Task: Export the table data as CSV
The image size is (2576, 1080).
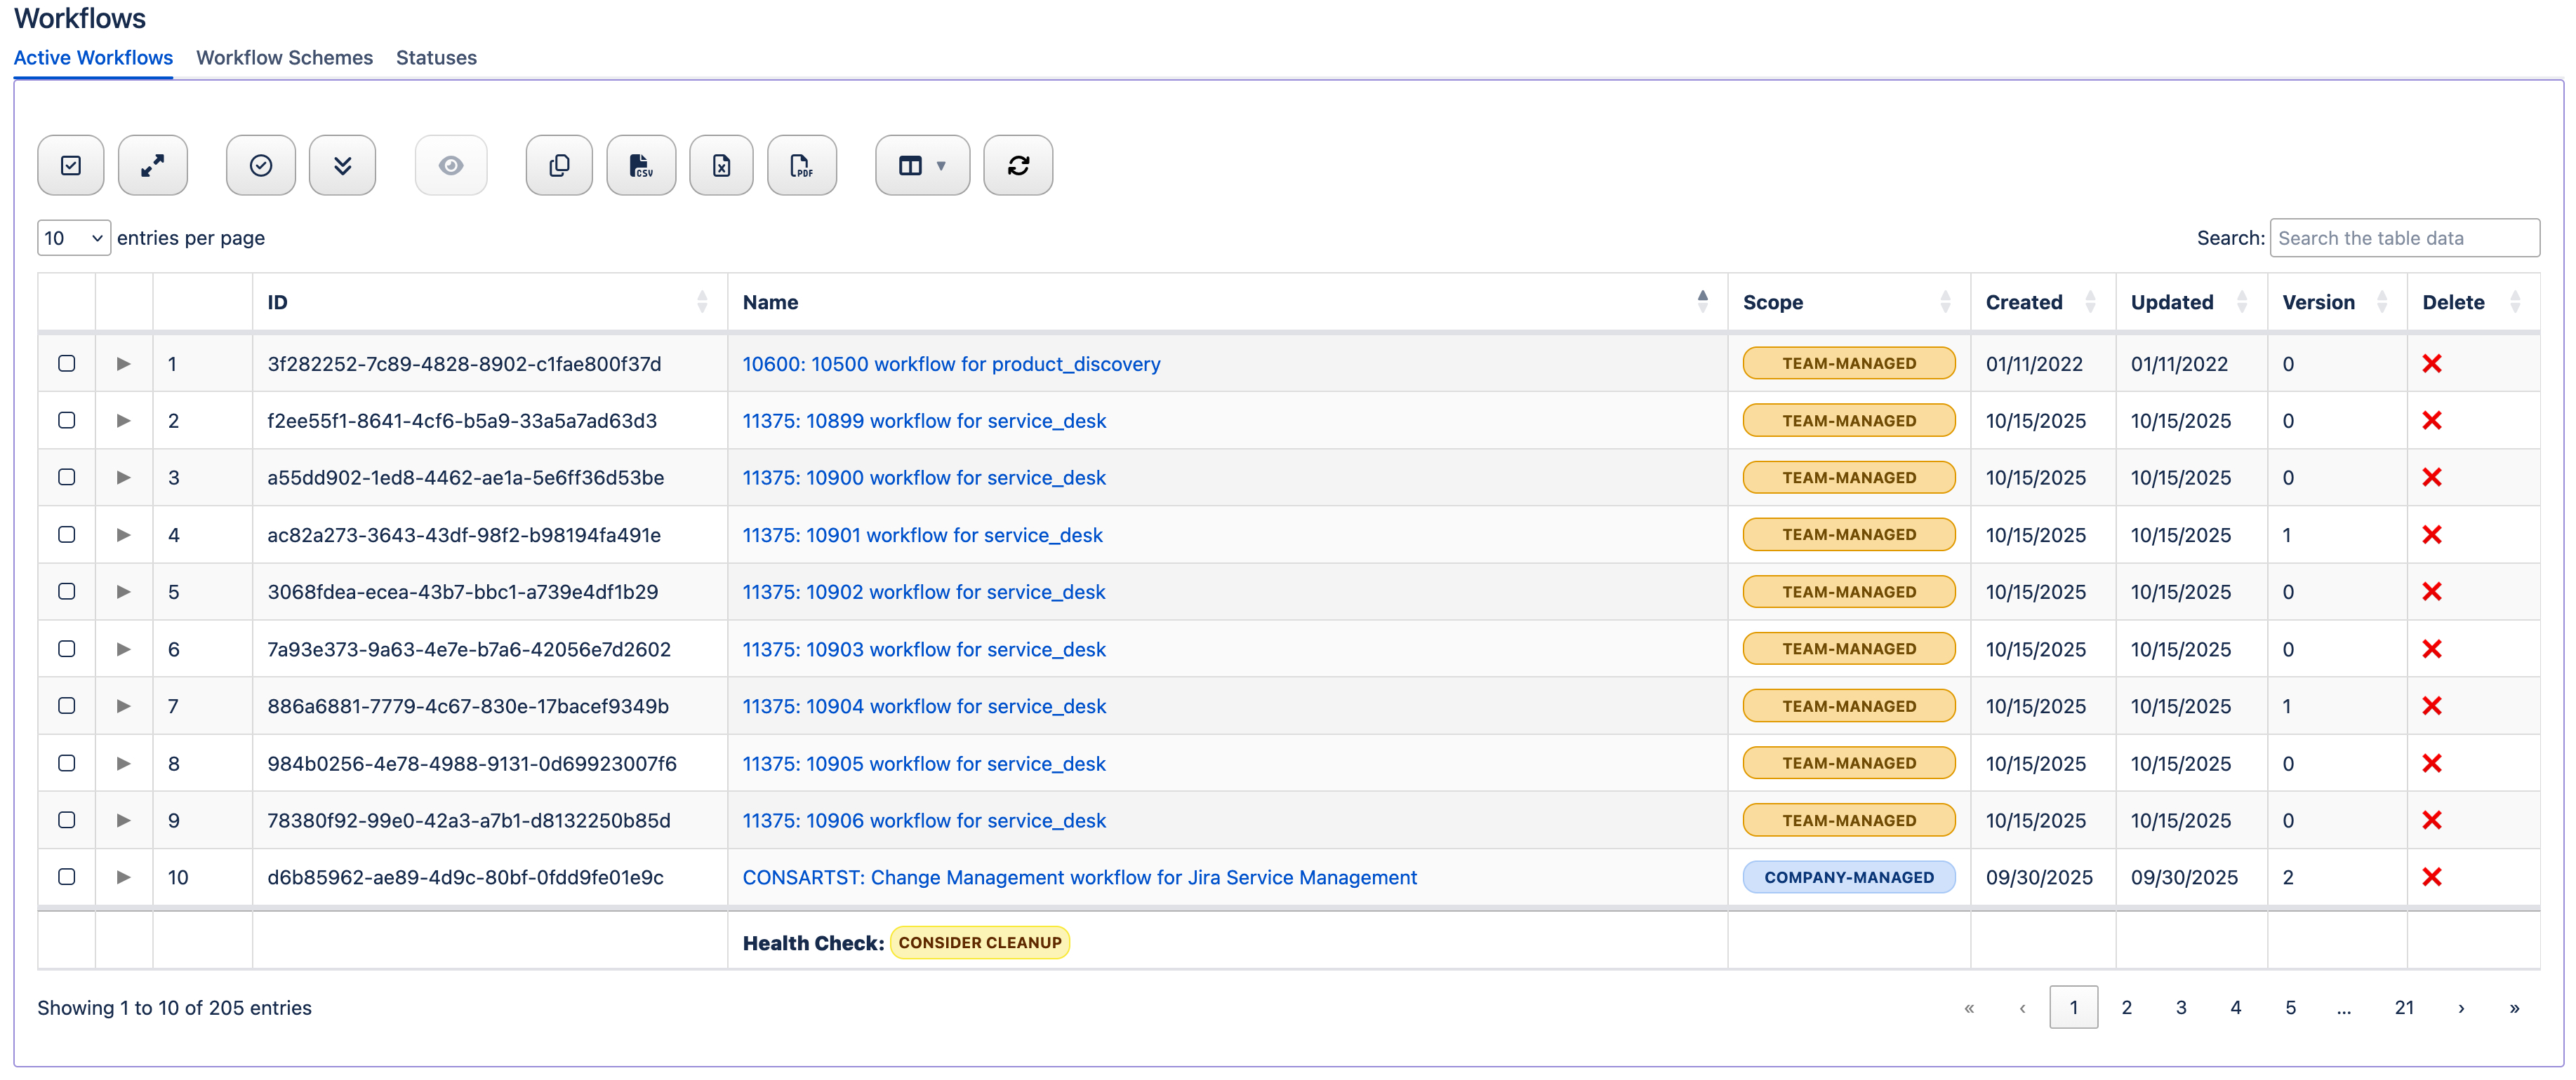Action: [641, 165]
